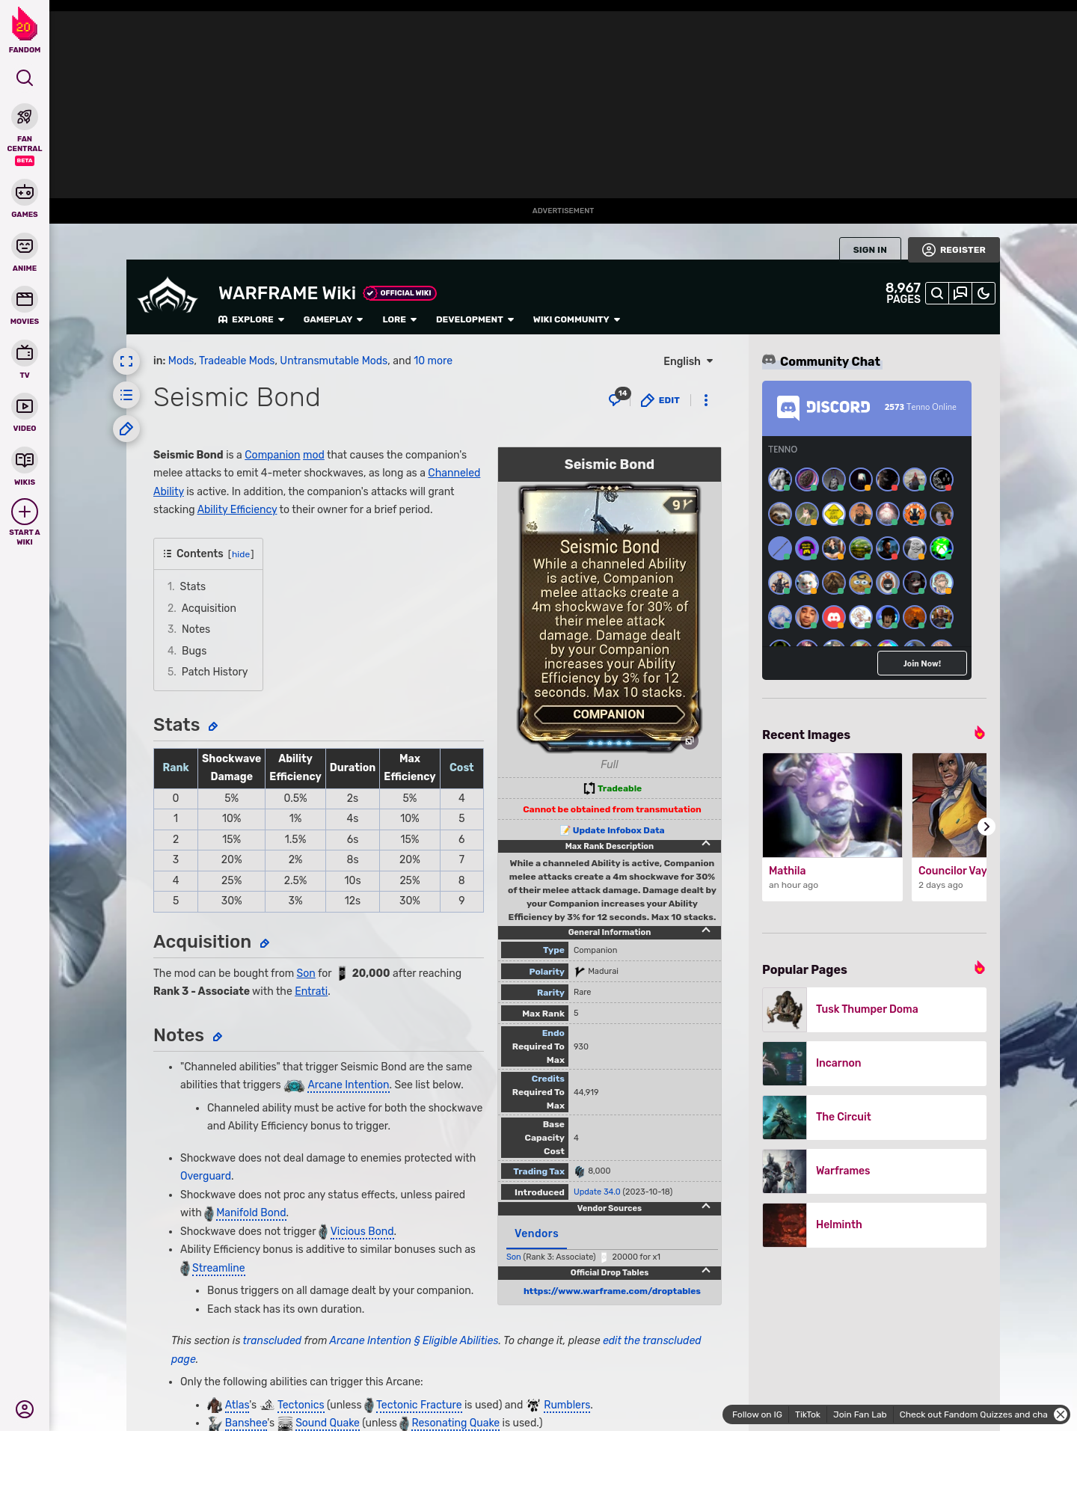
Task: Click the expand fullscreen page icon
Action: [126, 362]
